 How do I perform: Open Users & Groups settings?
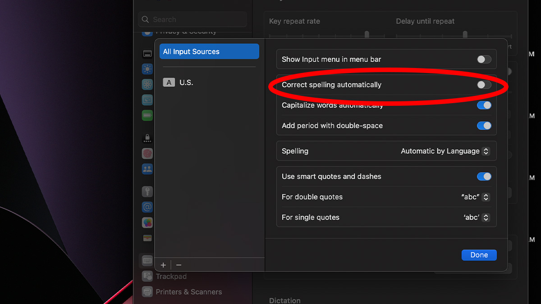pyautogui.click(x=147, y=169)
